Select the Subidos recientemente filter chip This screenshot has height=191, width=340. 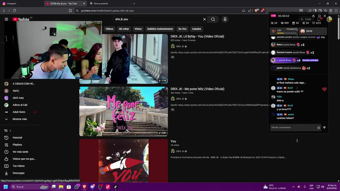(160, 29)
